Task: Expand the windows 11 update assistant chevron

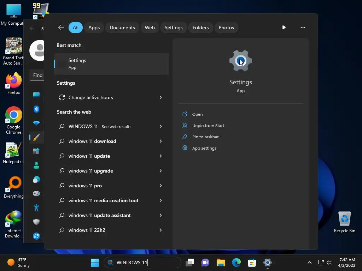Action: [x=160, y=215]
